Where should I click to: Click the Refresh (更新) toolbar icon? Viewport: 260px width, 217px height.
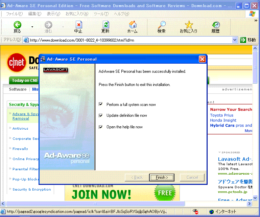click(x=105, y=25)
